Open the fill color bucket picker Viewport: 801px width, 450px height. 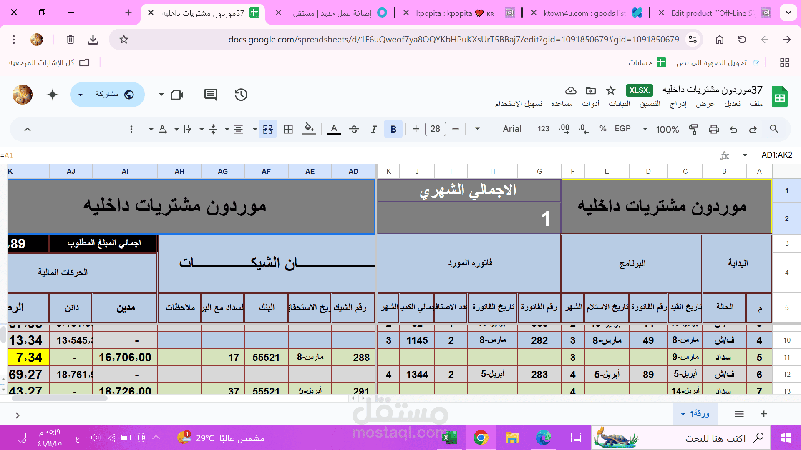(309, 129)
